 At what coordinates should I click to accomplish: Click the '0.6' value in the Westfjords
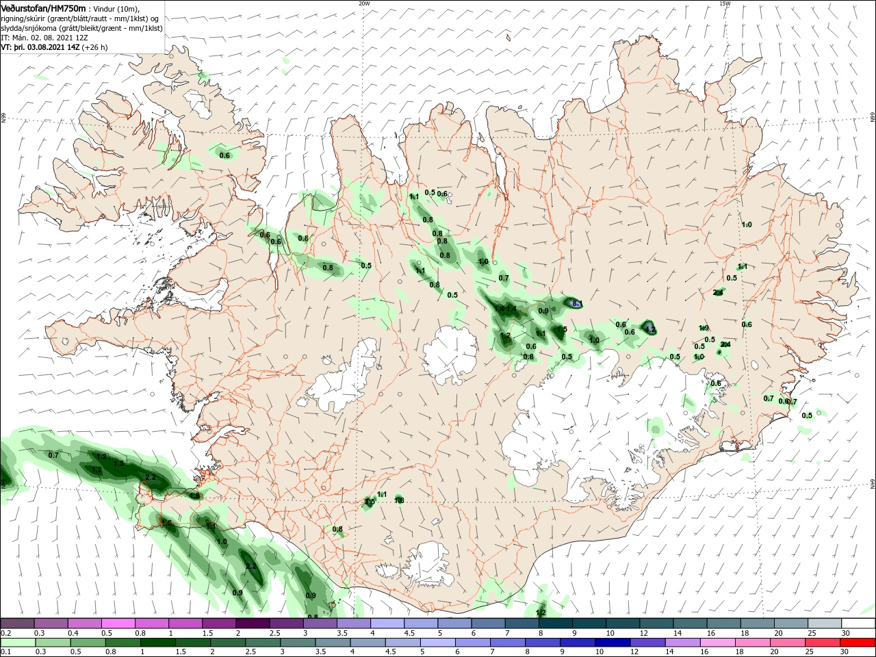[x=224, y=155]
